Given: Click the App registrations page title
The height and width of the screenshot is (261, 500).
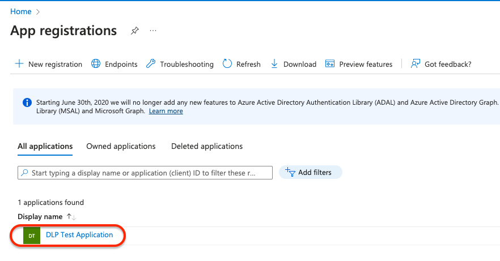Looking at the screenshot, I should pyautogui.click(x=63, y=31).
